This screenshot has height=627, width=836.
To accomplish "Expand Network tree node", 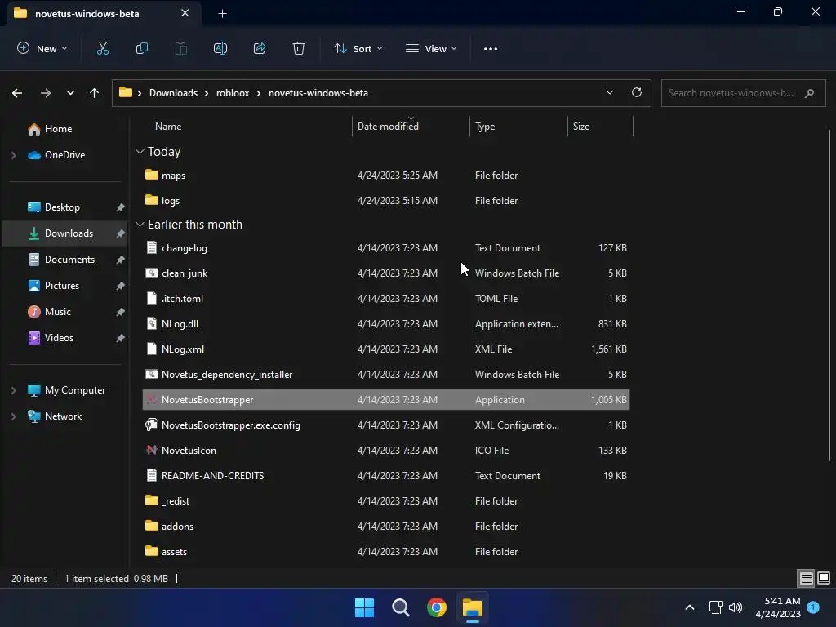I will coord(13,416).
